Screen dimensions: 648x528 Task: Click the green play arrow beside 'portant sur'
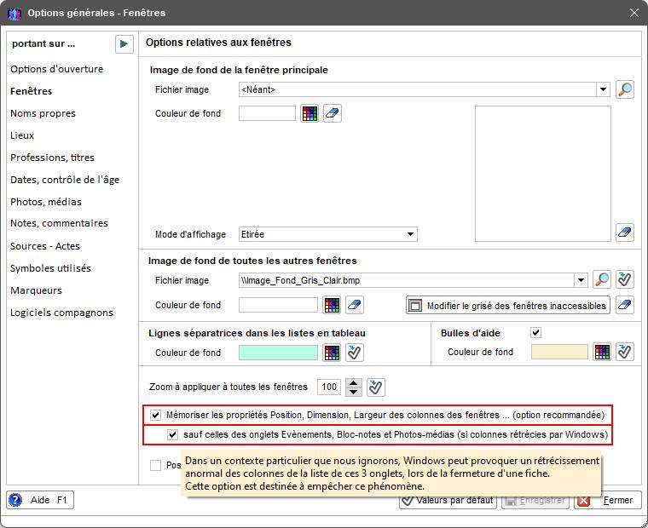124,44
